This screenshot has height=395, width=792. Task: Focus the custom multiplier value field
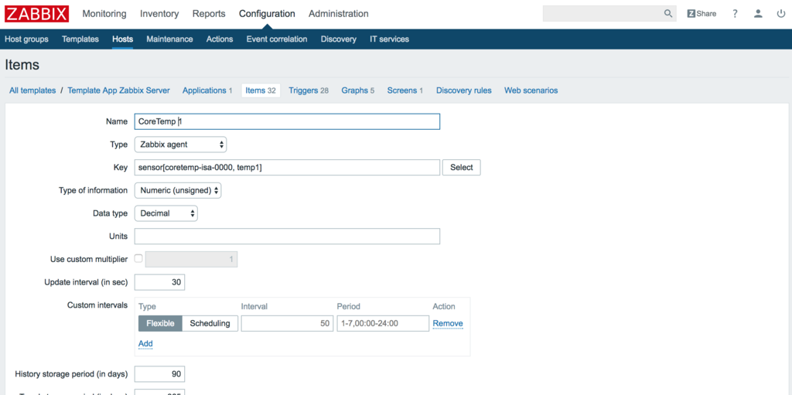pos(192,259)
